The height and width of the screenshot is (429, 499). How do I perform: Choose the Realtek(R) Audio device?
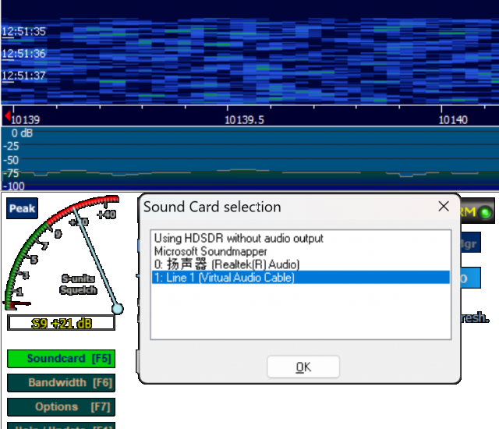pyautogui.click(x=300, y=264)
